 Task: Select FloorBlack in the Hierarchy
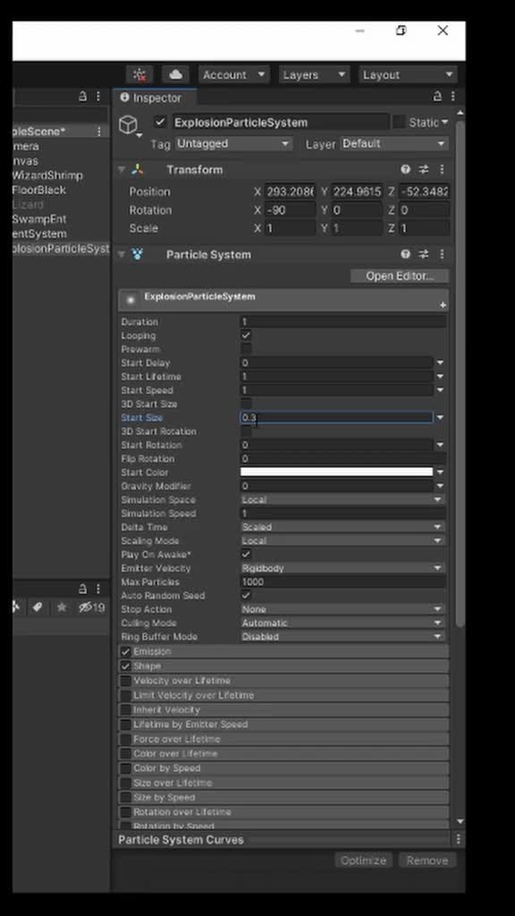39,190
